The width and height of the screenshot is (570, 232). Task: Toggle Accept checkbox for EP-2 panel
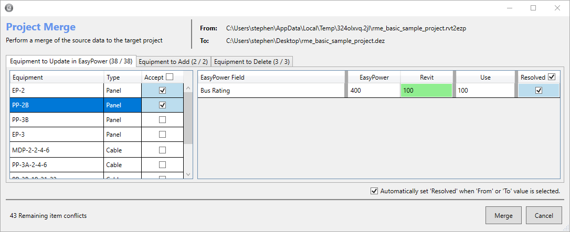click(162, 90)
